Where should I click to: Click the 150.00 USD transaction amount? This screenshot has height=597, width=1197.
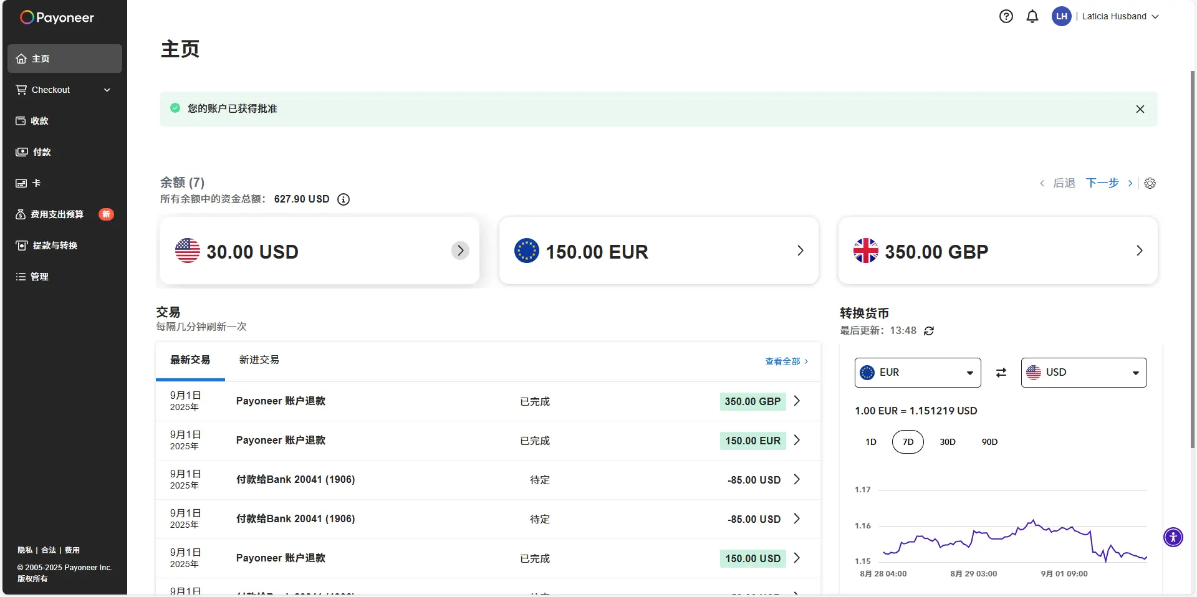point(752,558)
